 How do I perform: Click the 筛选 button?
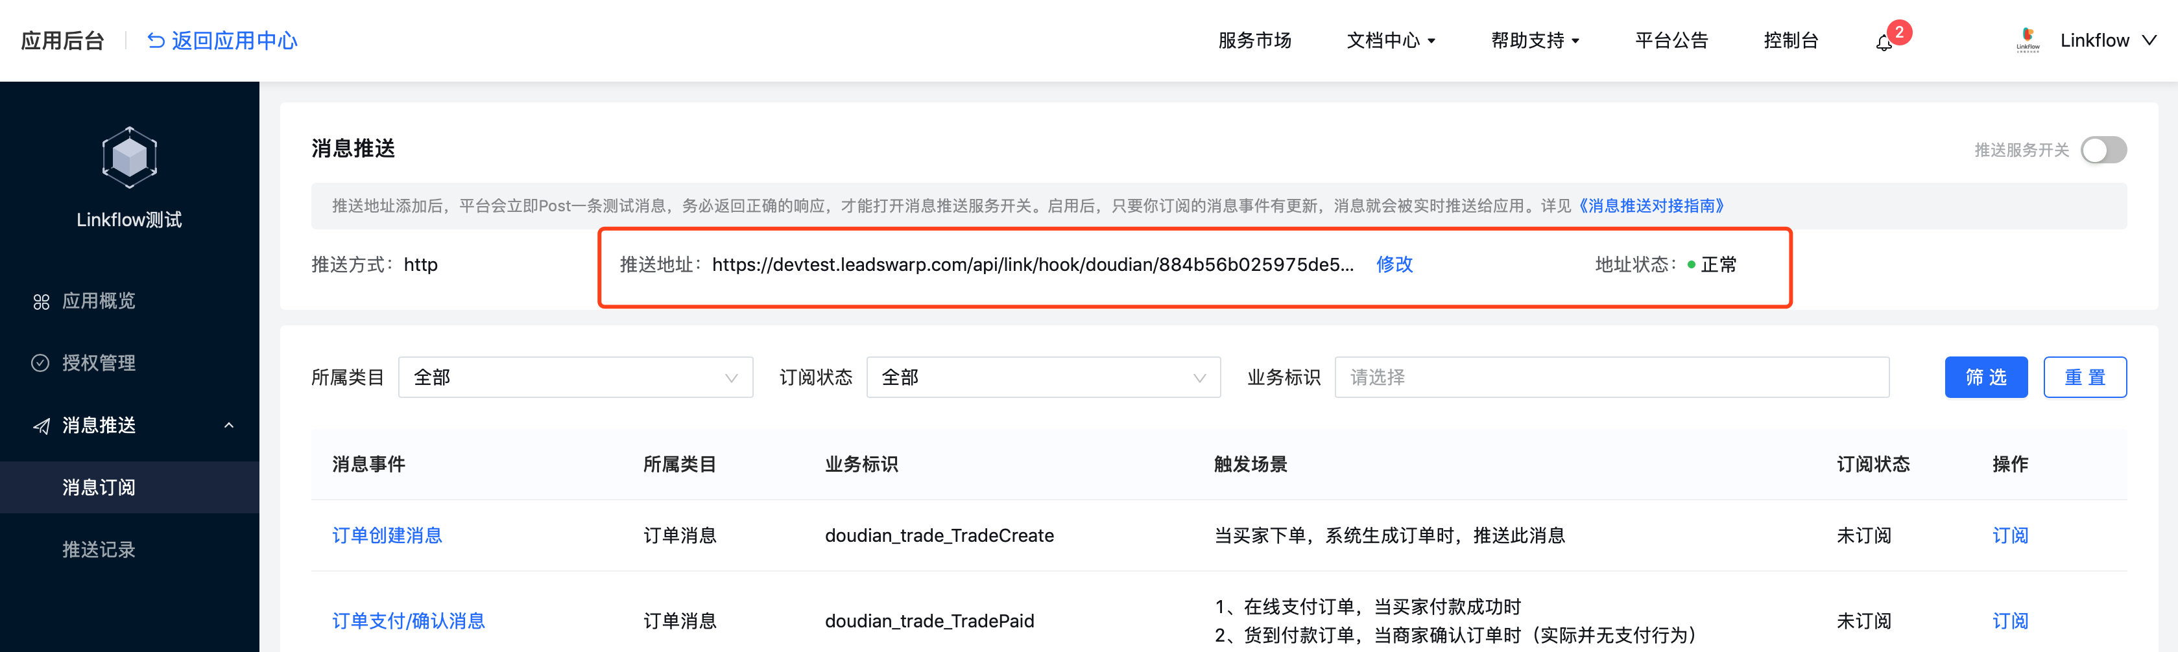point(1986,377)
